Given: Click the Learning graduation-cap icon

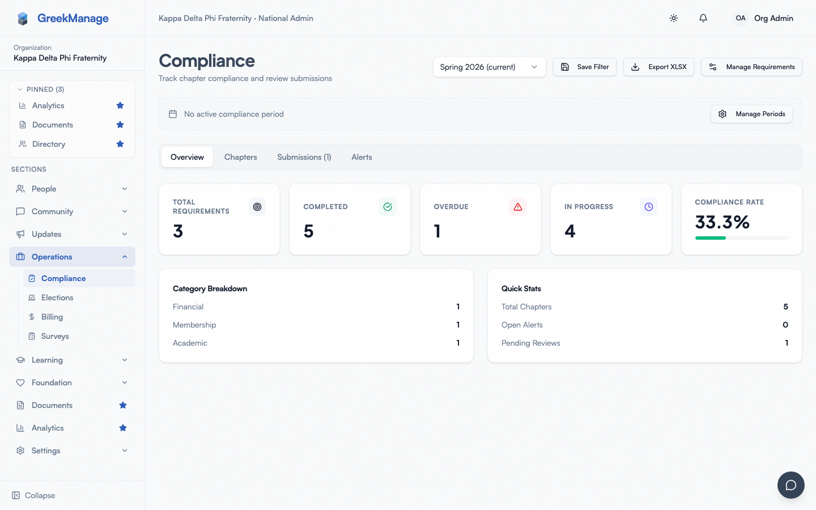Looking at the screenshot, I should coord(20,360).
